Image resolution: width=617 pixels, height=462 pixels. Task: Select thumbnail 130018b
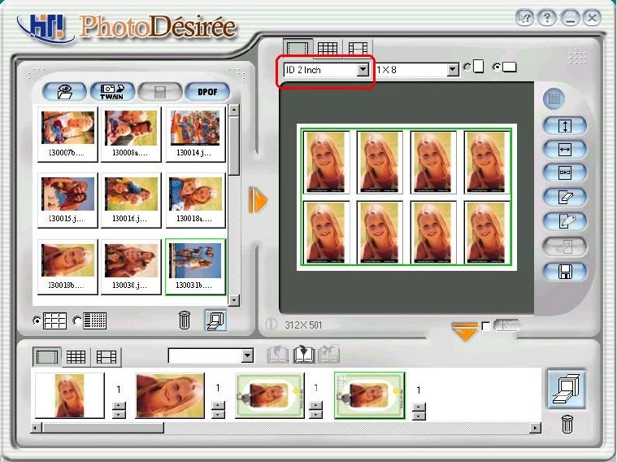67,267
